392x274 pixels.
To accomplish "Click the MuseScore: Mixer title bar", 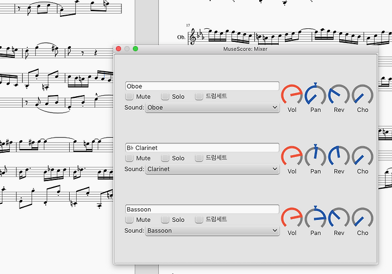I will click(x=245, y=49).
